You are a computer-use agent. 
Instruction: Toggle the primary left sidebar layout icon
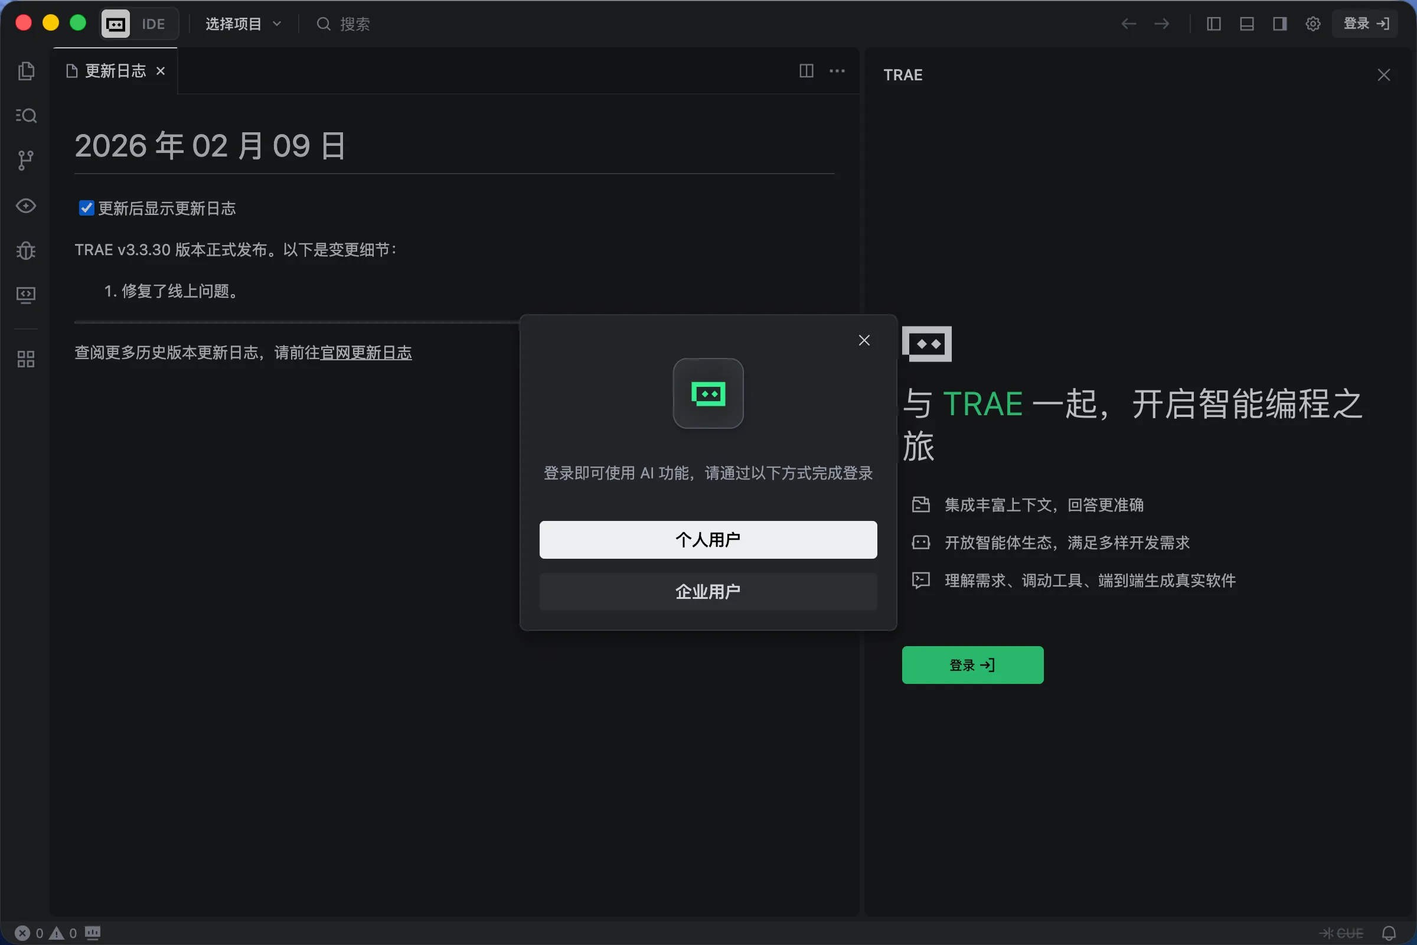pyautogui.click(x=1214, y=24)
